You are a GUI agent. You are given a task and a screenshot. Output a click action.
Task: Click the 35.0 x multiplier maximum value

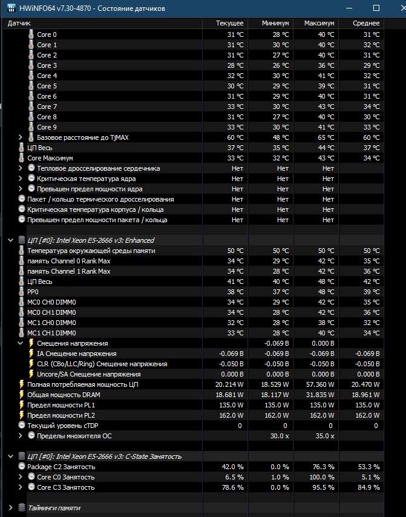(324, 436)
